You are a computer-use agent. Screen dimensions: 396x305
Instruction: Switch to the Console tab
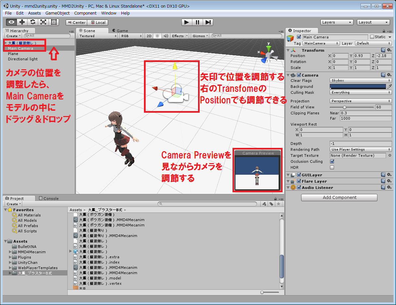(x=49, y=199)
